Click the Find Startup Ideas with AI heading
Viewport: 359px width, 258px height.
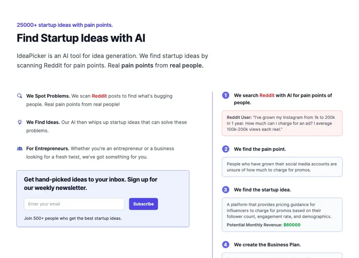(81, 38)
